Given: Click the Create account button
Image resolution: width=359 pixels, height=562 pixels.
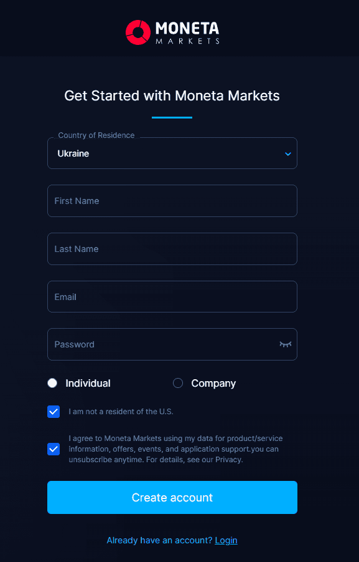Looking at the screenshot, I should coord(172,497).
